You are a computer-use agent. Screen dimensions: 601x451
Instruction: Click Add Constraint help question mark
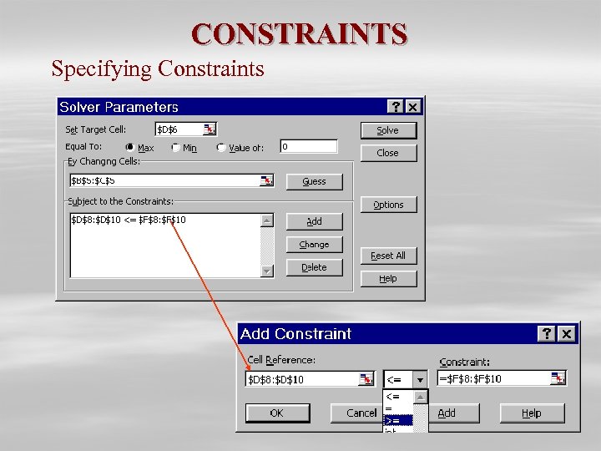pyautogui.click(x=547, y=333)
